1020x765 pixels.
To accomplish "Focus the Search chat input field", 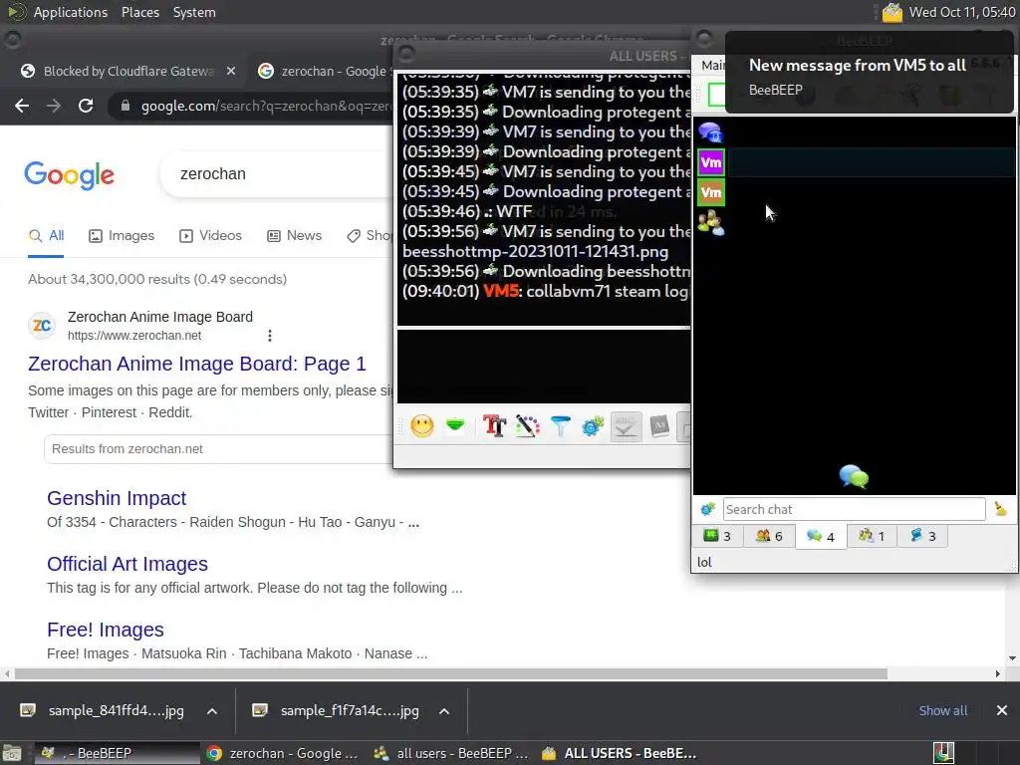I will tap(854, 509).
